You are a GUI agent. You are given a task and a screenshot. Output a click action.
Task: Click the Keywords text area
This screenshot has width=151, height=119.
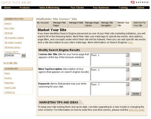pyautogui.click(x=108, y=89)
